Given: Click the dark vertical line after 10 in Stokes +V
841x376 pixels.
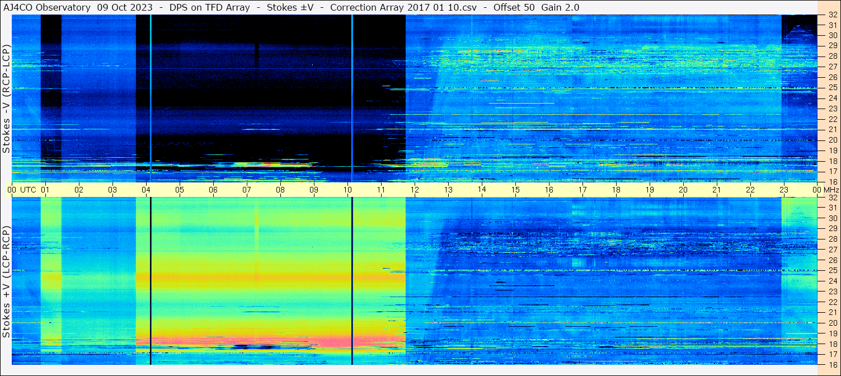Looking at the screenshot, I should click(352, 281).
